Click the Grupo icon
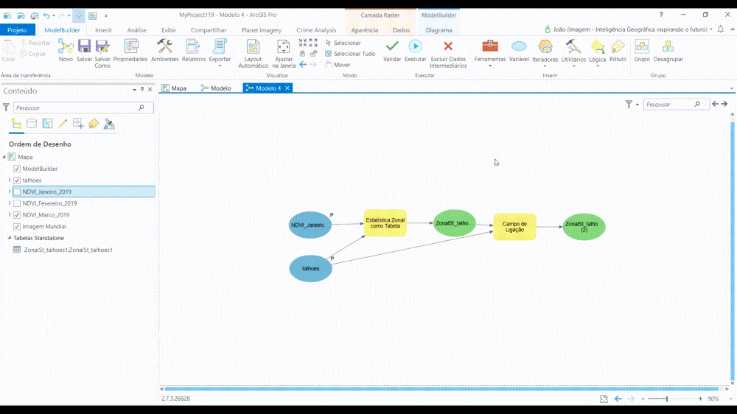The height and width of the screenshot is (414, 737). coord(641,47)
